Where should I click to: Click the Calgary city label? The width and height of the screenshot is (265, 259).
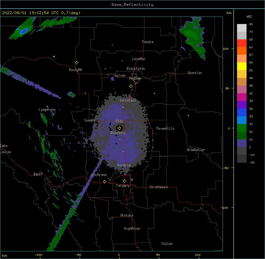click(123, 185)
